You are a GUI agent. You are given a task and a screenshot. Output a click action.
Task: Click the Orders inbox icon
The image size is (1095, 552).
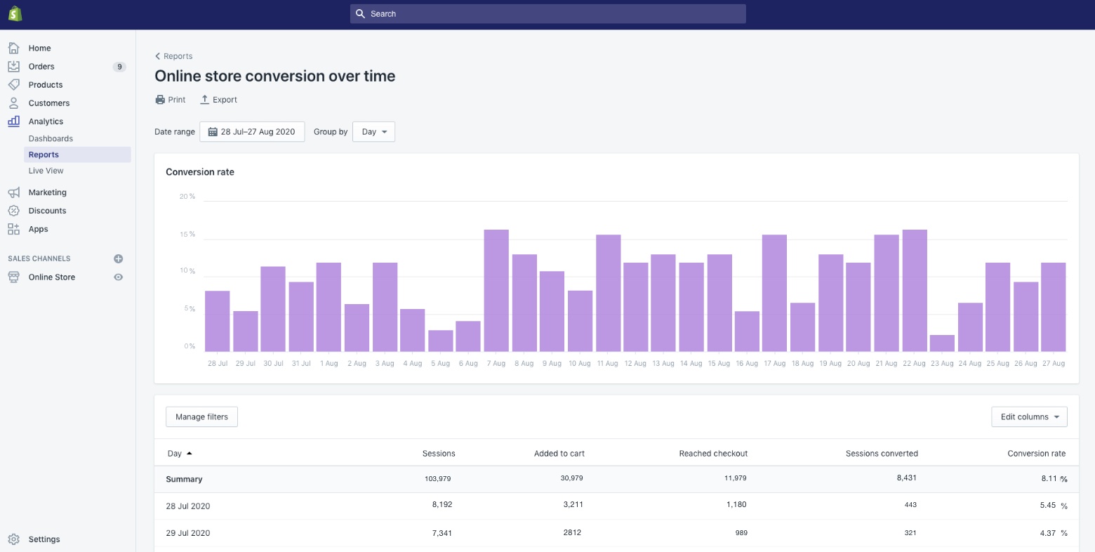pos(13,66)
